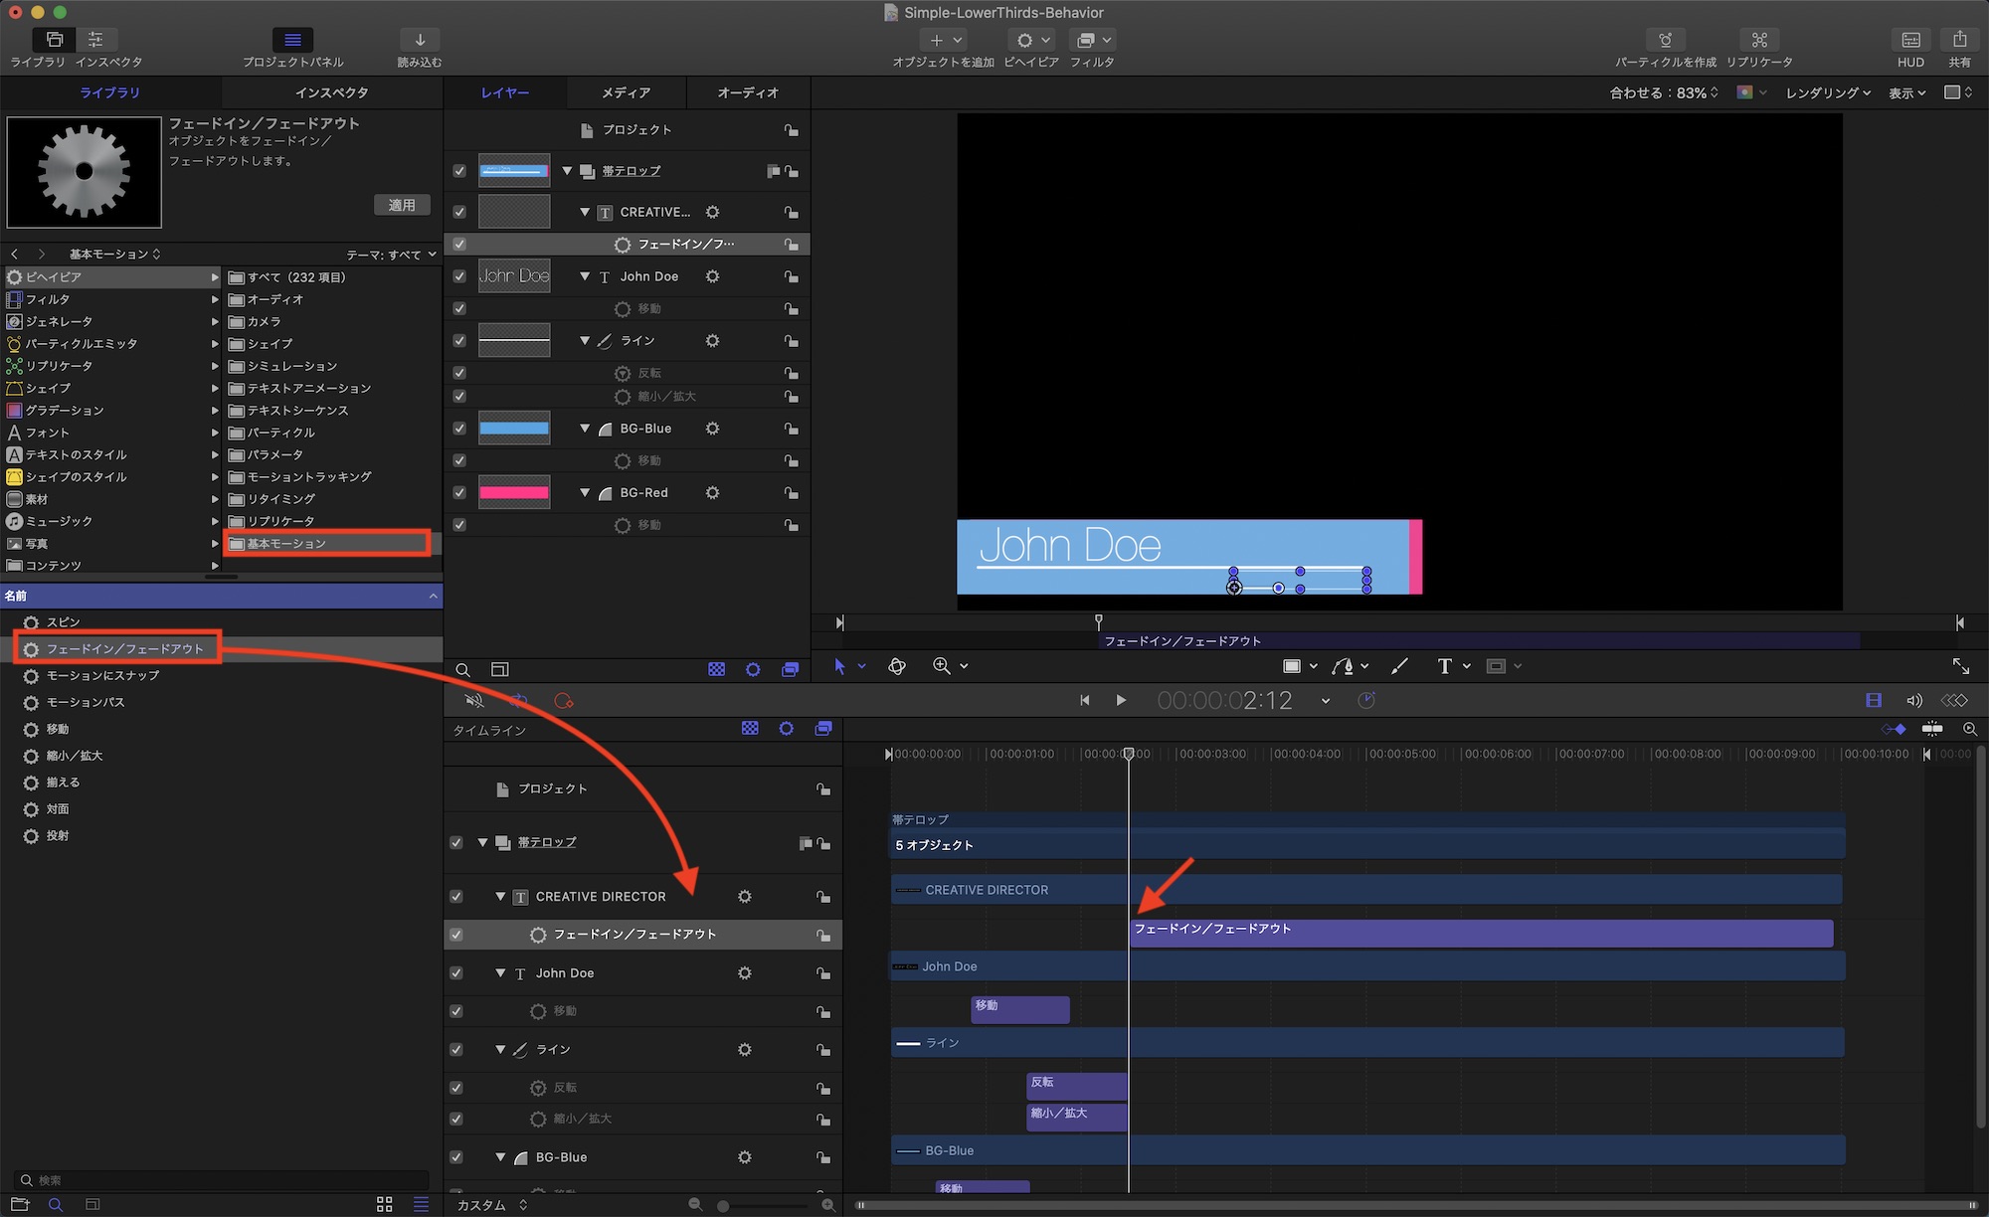This screenshot has width=1989, height=1217.
Task: Uncheck the John Doe layer checkbox
Action: [x=459, y=276]
